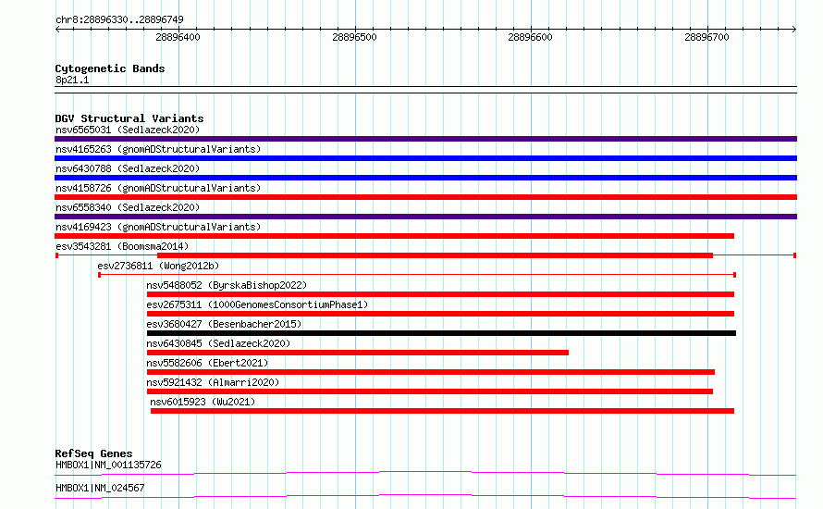Click the esv2675311 (1000GenomesConsortiumPhase1) label
Viewport: 823px width, 509px height.
(257, 304)
